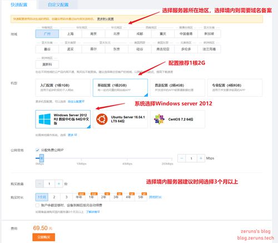This screenshot has height=243, width=278.
Task: Click the bandwidth Mbps number field
Action: [191, 158]
